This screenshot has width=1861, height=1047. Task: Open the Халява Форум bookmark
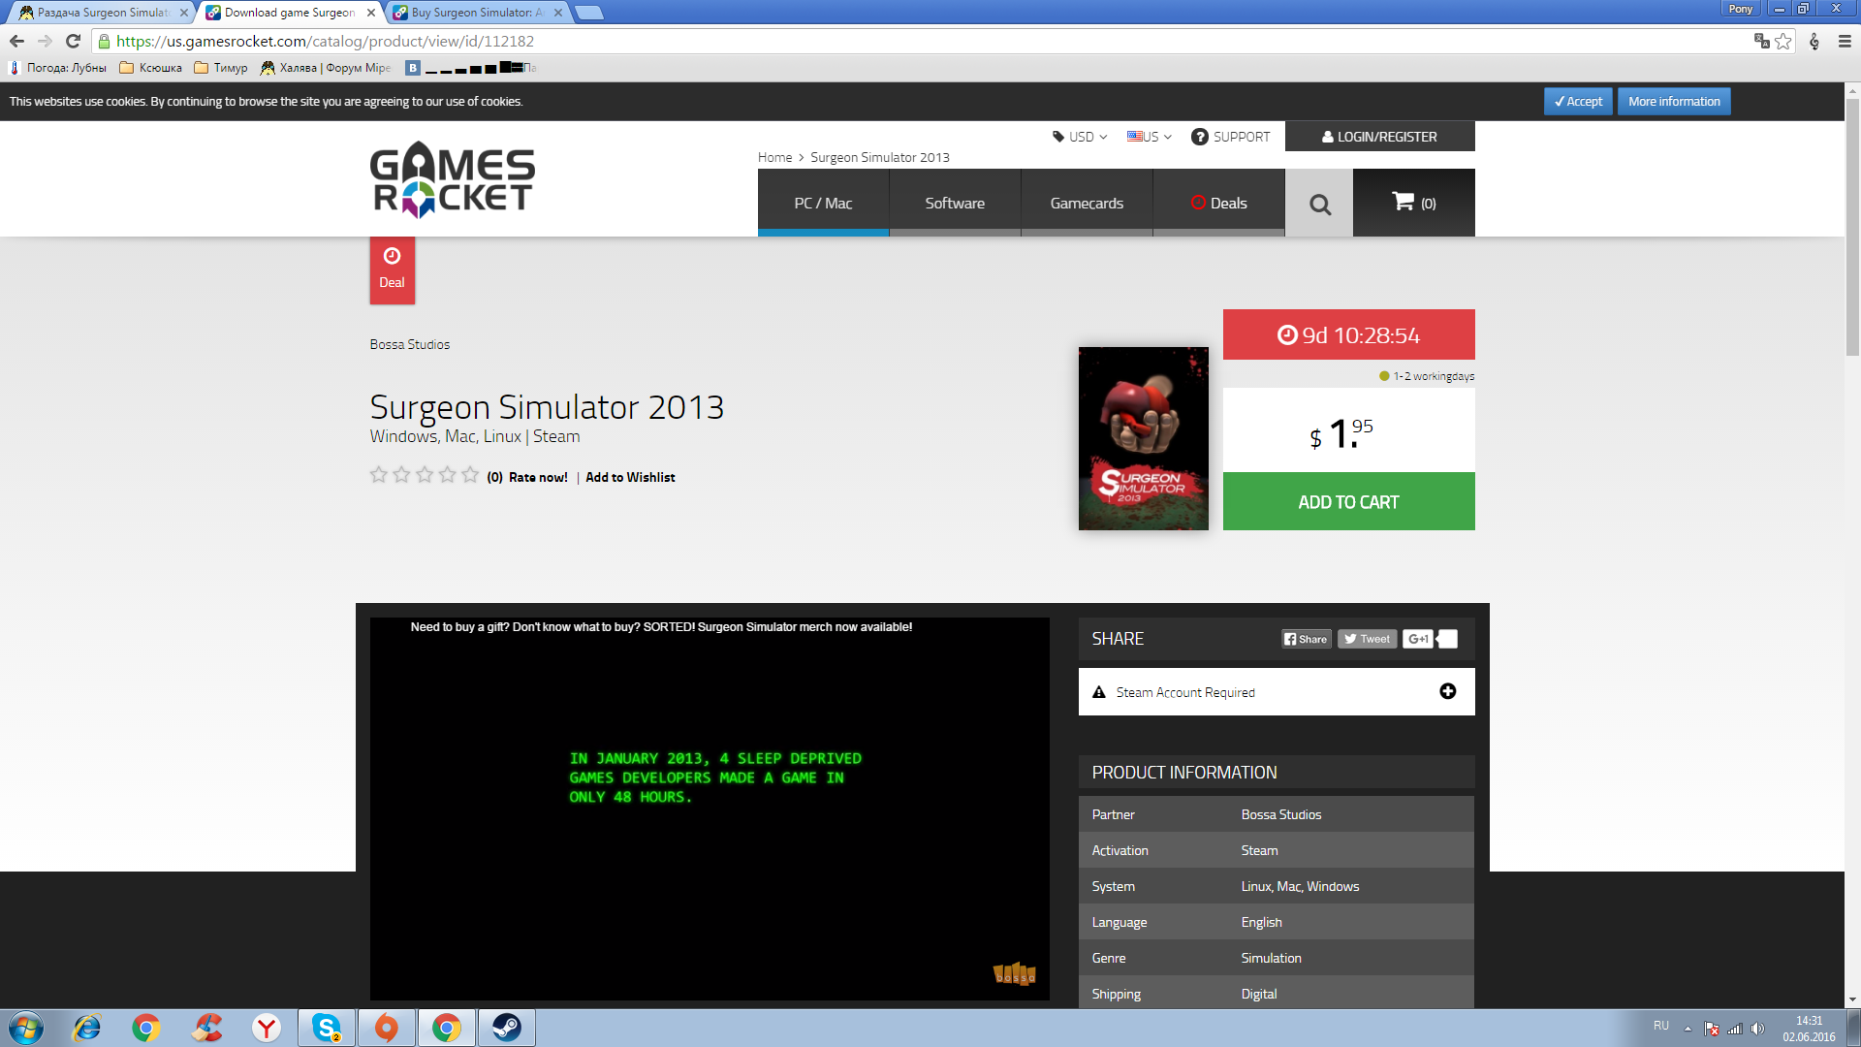(x=326, y=68)
